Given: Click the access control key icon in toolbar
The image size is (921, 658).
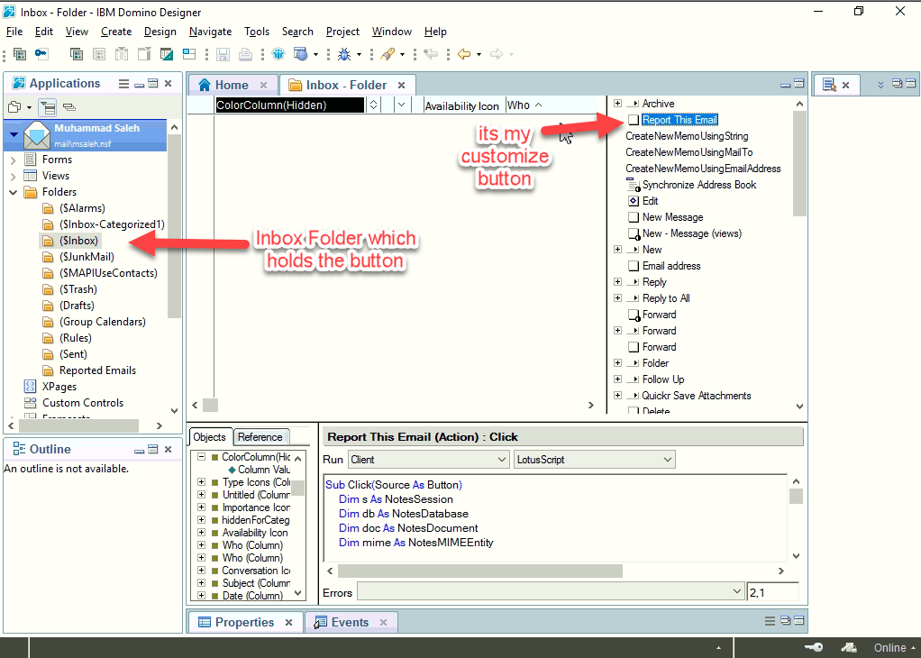Looking at the screenshot, I should [x=41, y=54].
